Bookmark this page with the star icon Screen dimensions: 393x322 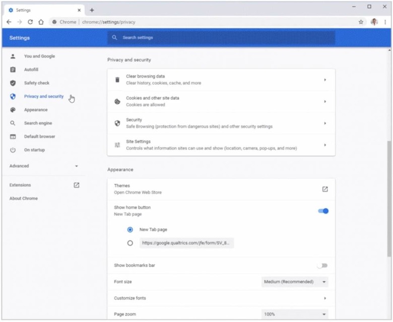click(x=361, y=22)
